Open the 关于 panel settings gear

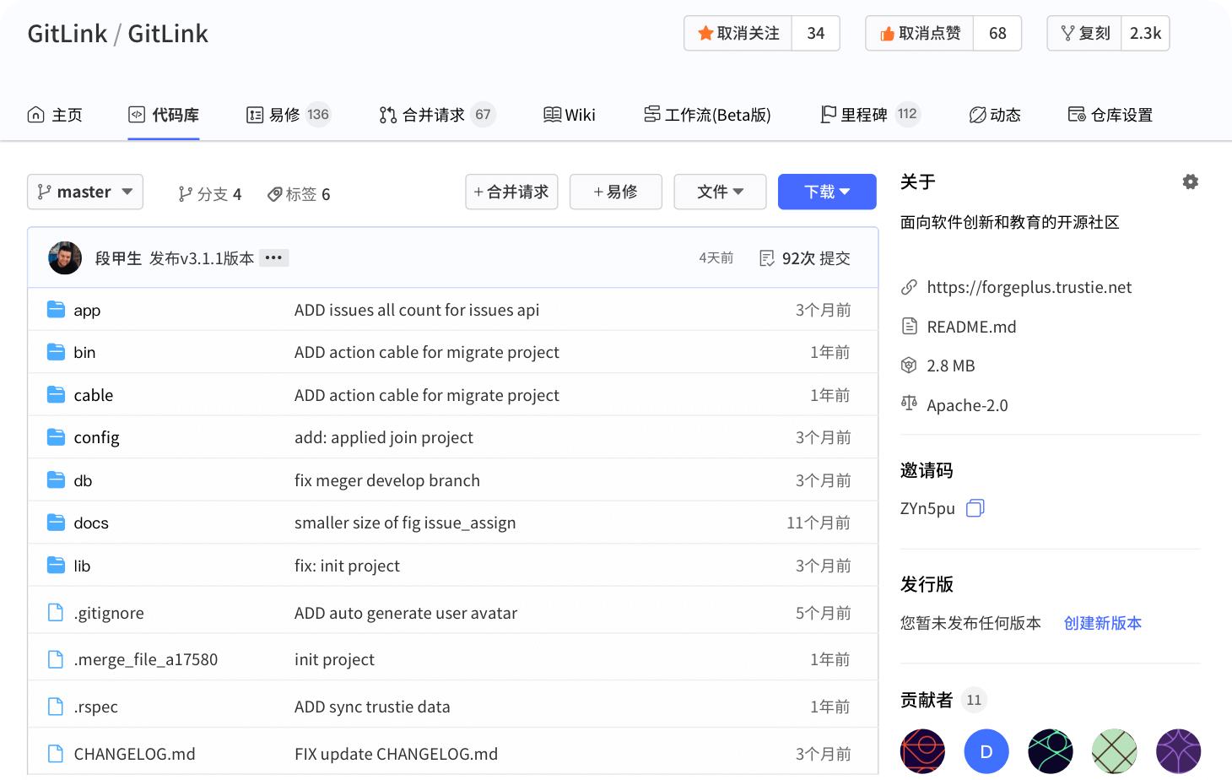click(x=1190, y=181)
